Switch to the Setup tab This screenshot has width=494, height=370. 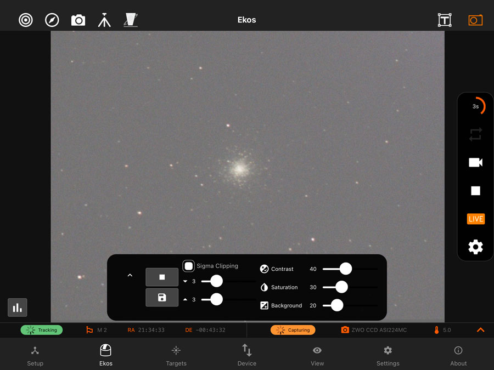pyautogui.click(x=35, y=356)
